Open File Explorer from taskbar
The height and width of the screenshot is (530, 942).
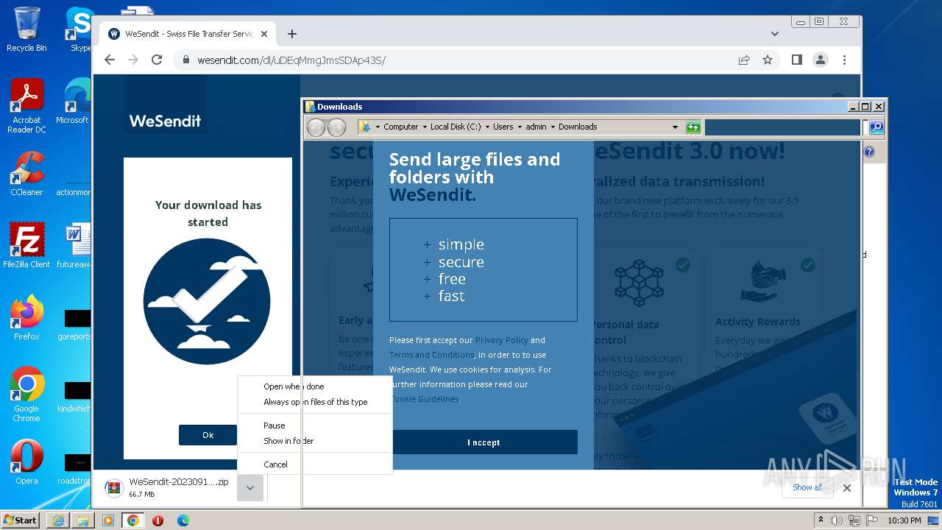[x=83, y=520]
